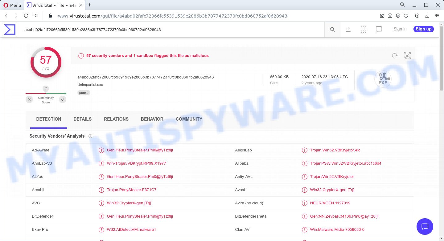Click the Antiy-AVL Trojan/Win32.VBKryjetor result

pyautogui.click(x=332, y=177)
